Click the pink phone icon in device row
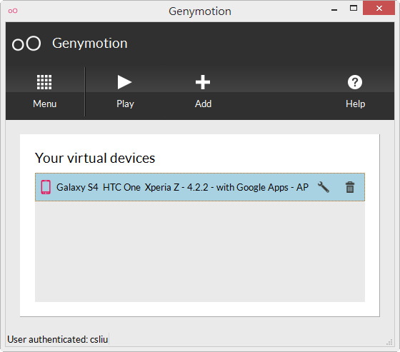This screenshot has width=400, height=352. point(46,187)
